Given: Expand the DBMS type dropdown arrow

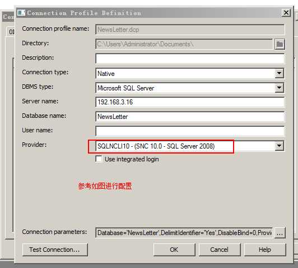Looking at the screenshot, I should tap(279, 88).
